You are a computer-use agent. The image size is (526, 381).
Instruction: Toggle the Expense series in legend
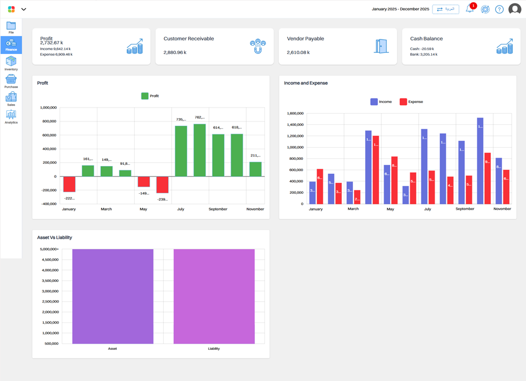pos(411,102)
